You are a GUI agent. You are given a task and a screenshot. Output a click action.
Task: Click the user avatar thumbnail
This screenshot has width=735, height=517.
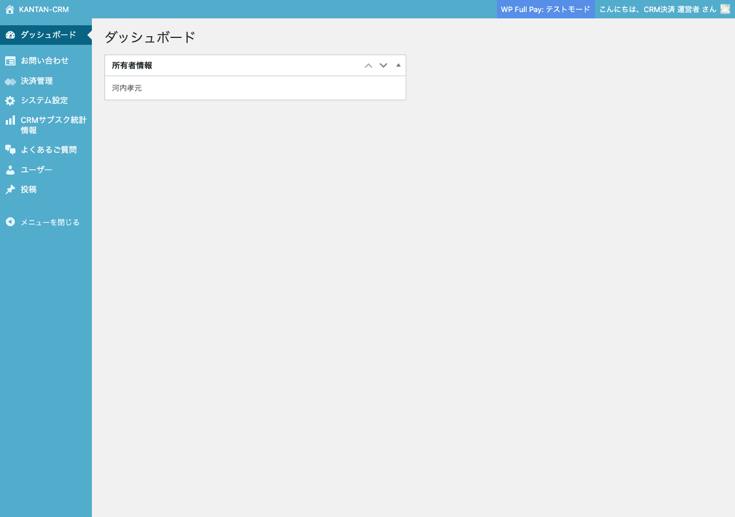(725, 9)
